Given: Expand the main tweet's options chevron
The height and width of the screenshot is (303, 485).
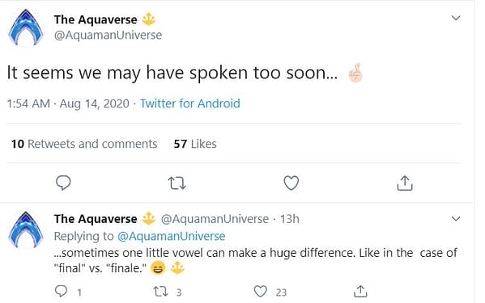Looking at the screenshot, I should pyautogui.click(x=456, y=18).
